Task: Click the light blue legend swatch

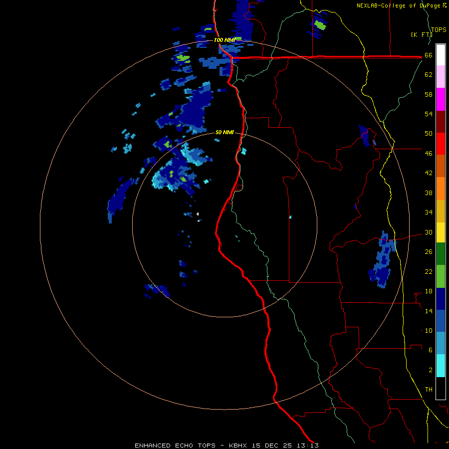Action: 441,343
